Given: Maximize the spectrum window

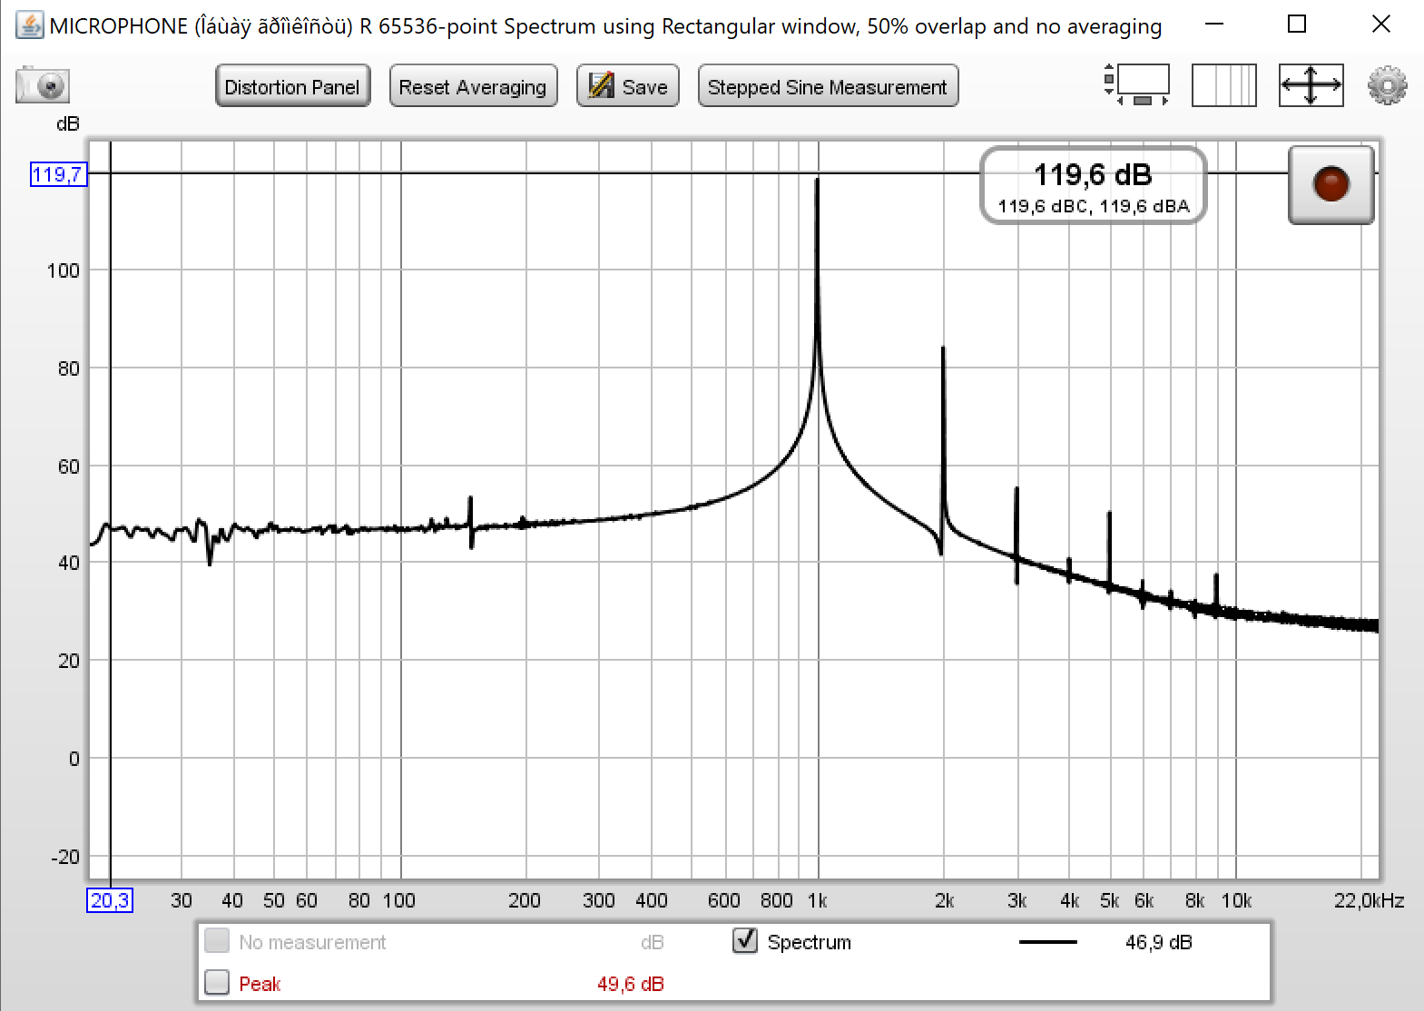Looking at the screenshot, I should tap(1297, 25).
